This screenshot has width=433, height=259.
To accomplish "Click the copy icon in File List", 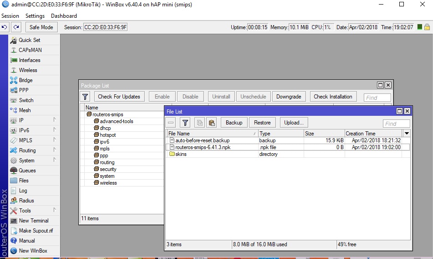I will pos(200,123).
